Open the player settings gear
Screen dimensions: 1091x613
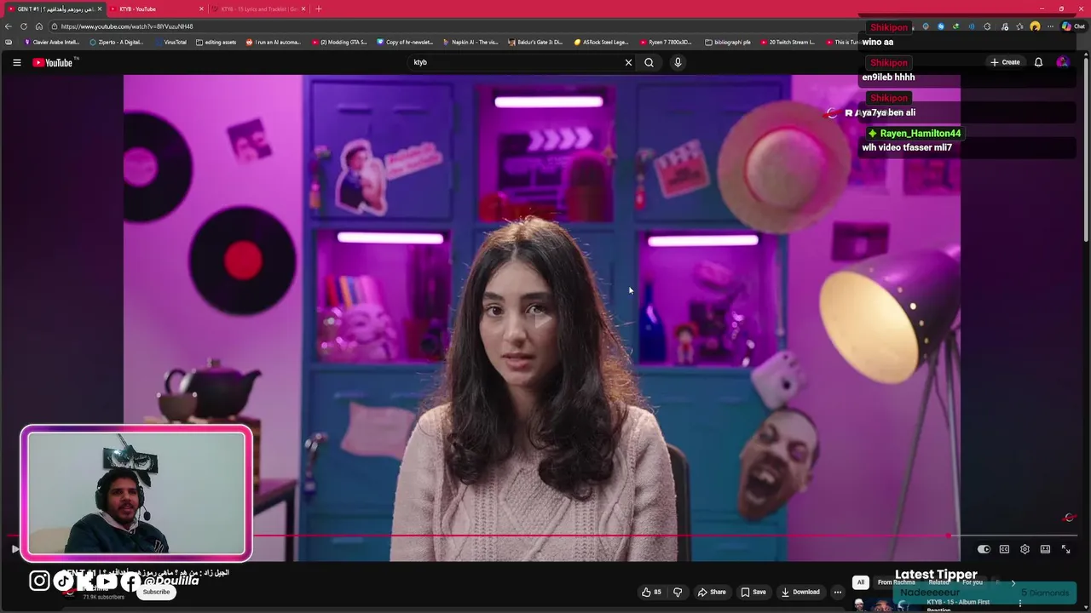tap(1025, 549)
